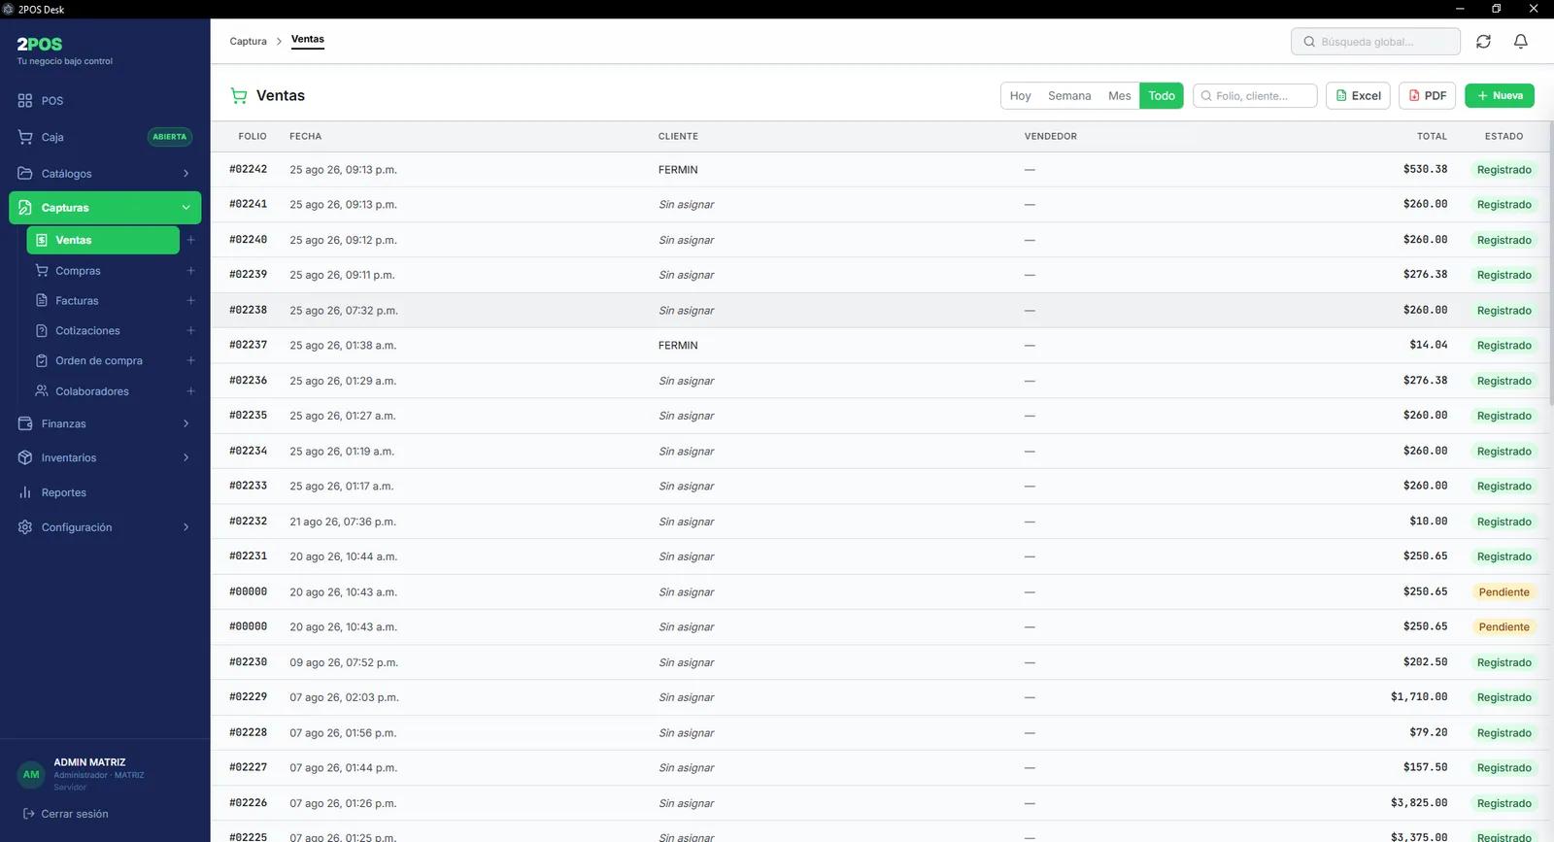The image size is (1554, 842).
Task: Select the Semana filter tab
Action: tap(1069, 96)
